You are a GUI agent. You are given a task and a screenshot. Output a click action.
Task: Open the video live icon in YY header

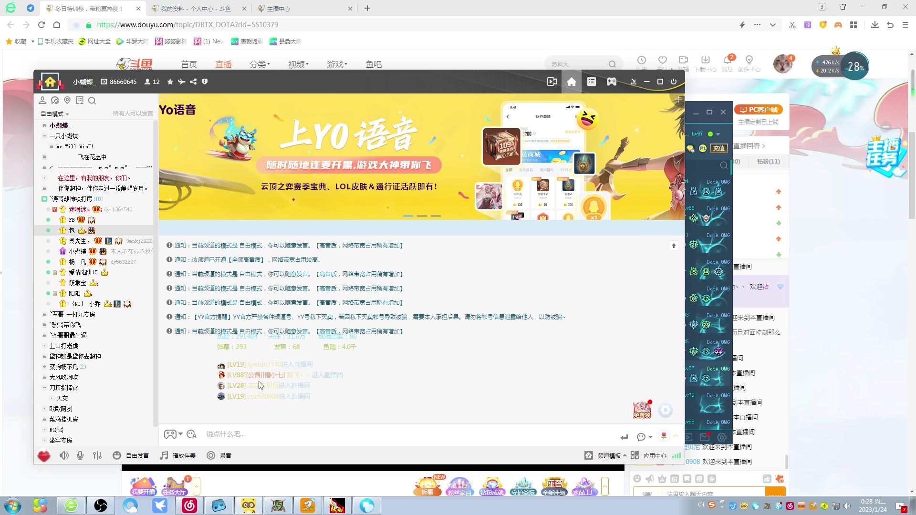(x=552, y=82)
